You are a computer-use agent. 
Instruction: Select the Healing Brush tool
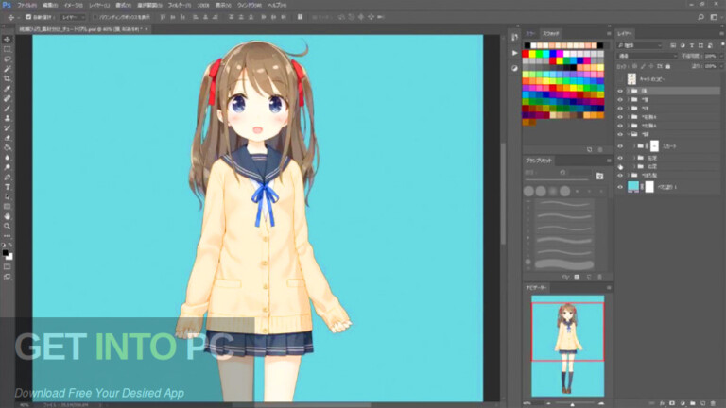click(x=7, y=98)
